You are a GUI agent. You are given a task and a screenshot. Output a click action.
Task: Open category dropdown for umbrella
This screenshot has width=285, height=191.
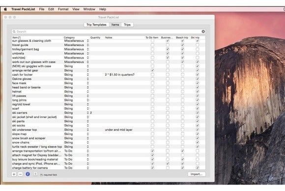point(88,53)
